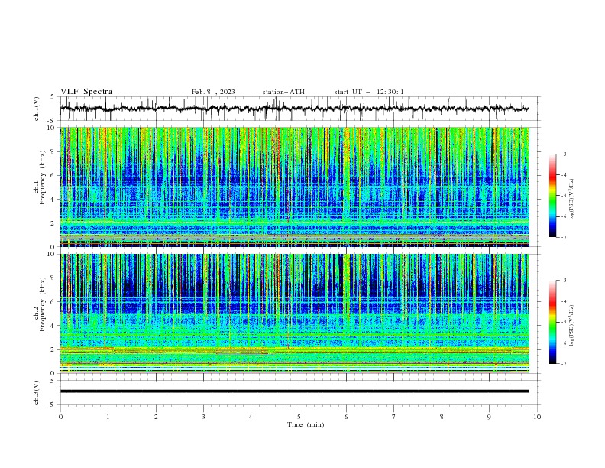Click the ch.1 spectrogram panel

click(294, 187)
